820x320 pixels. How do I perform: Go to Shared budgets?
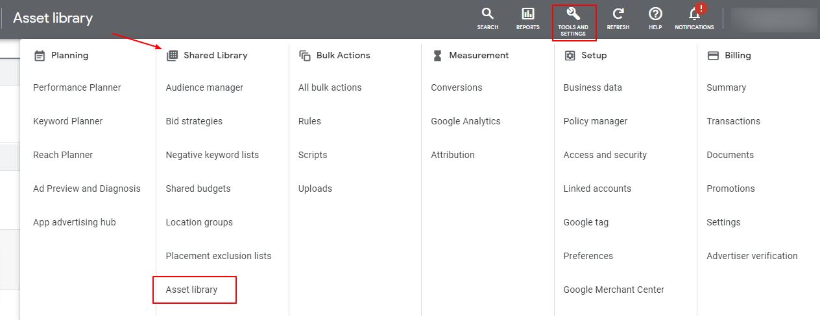tap(198, 189)
